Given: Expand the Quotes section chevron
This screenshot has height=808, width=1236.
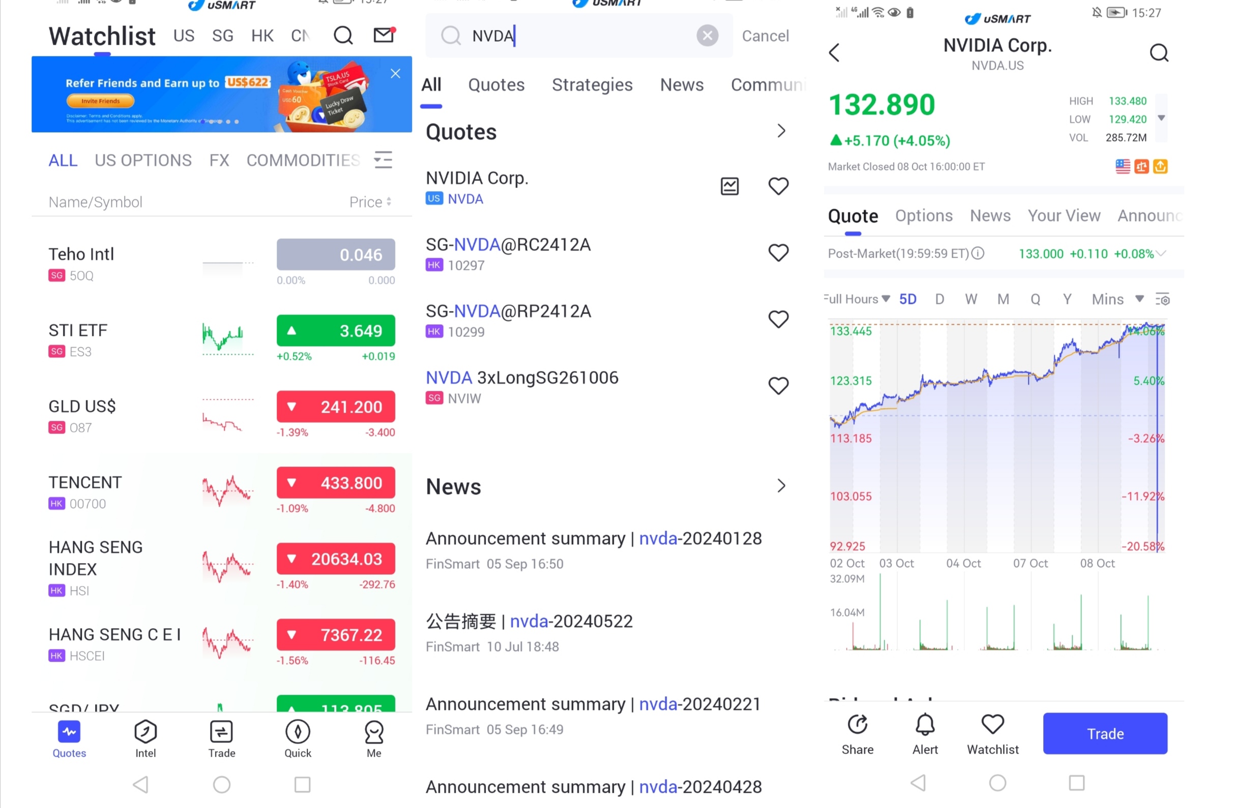Looking at the screenshot, I should (781, 131).
